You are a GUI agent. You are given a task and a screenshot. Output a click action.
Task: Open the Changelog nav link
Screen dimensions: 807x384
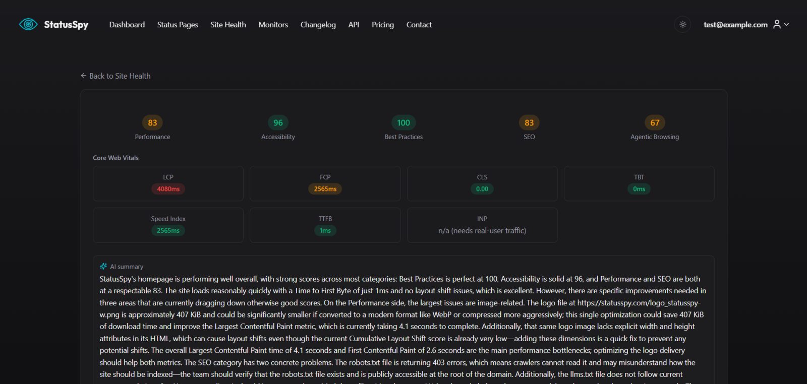(318, 25)
